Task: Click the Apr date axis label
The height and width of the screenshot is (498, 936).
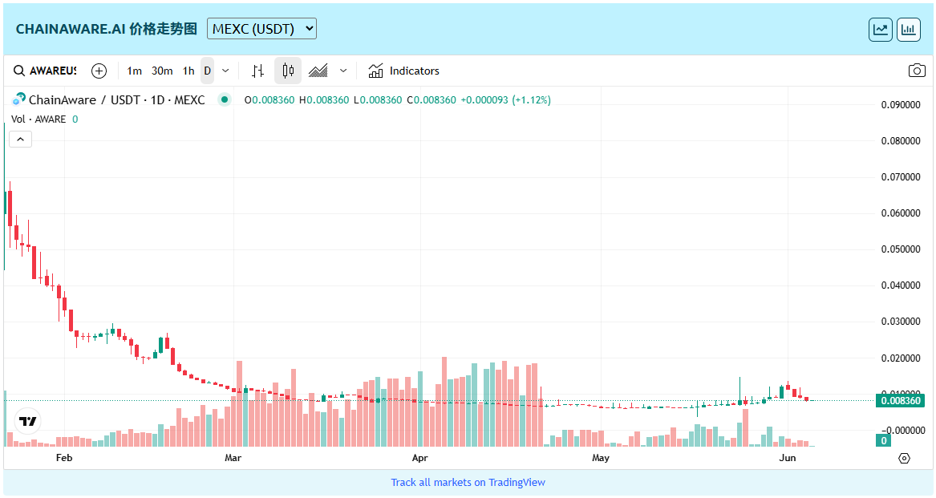Action: pos(419,458)
